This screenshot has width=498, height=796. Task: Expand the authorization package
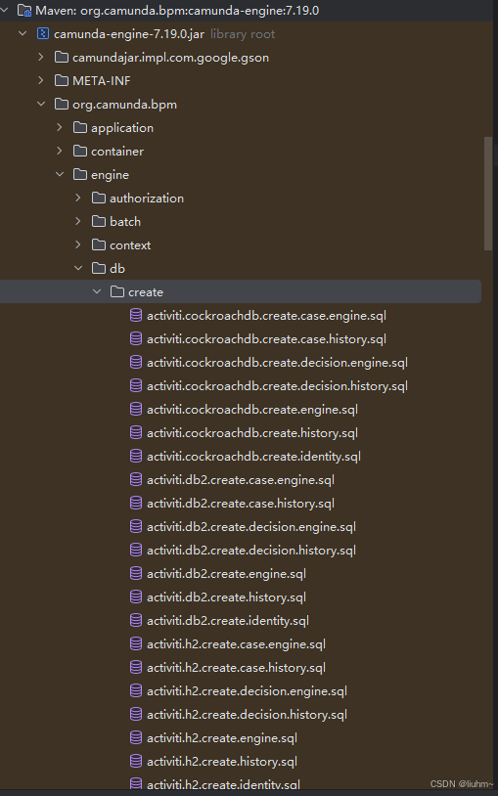(77, 198)
